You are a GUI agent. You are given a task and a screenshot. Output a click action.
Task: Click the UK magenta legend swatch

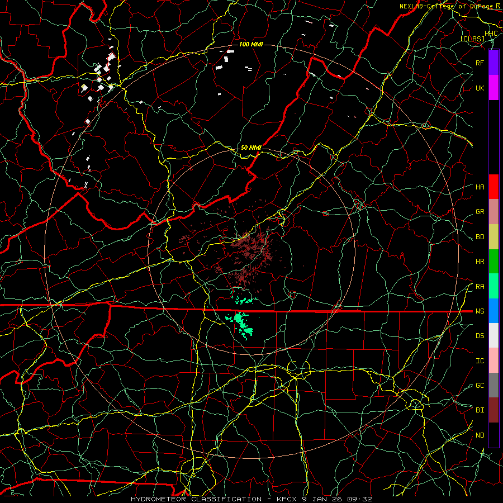(493, 88)
